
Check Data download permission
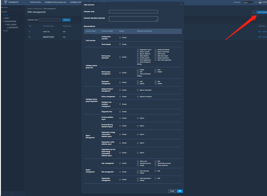(155, 56)
